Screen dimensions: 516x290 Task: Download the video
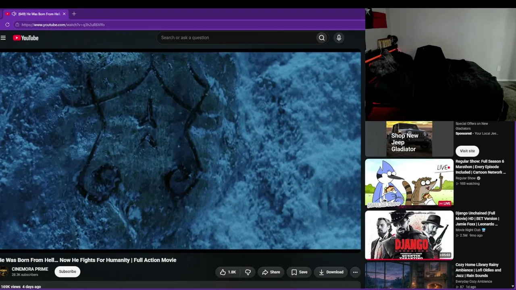coord(331,272)
